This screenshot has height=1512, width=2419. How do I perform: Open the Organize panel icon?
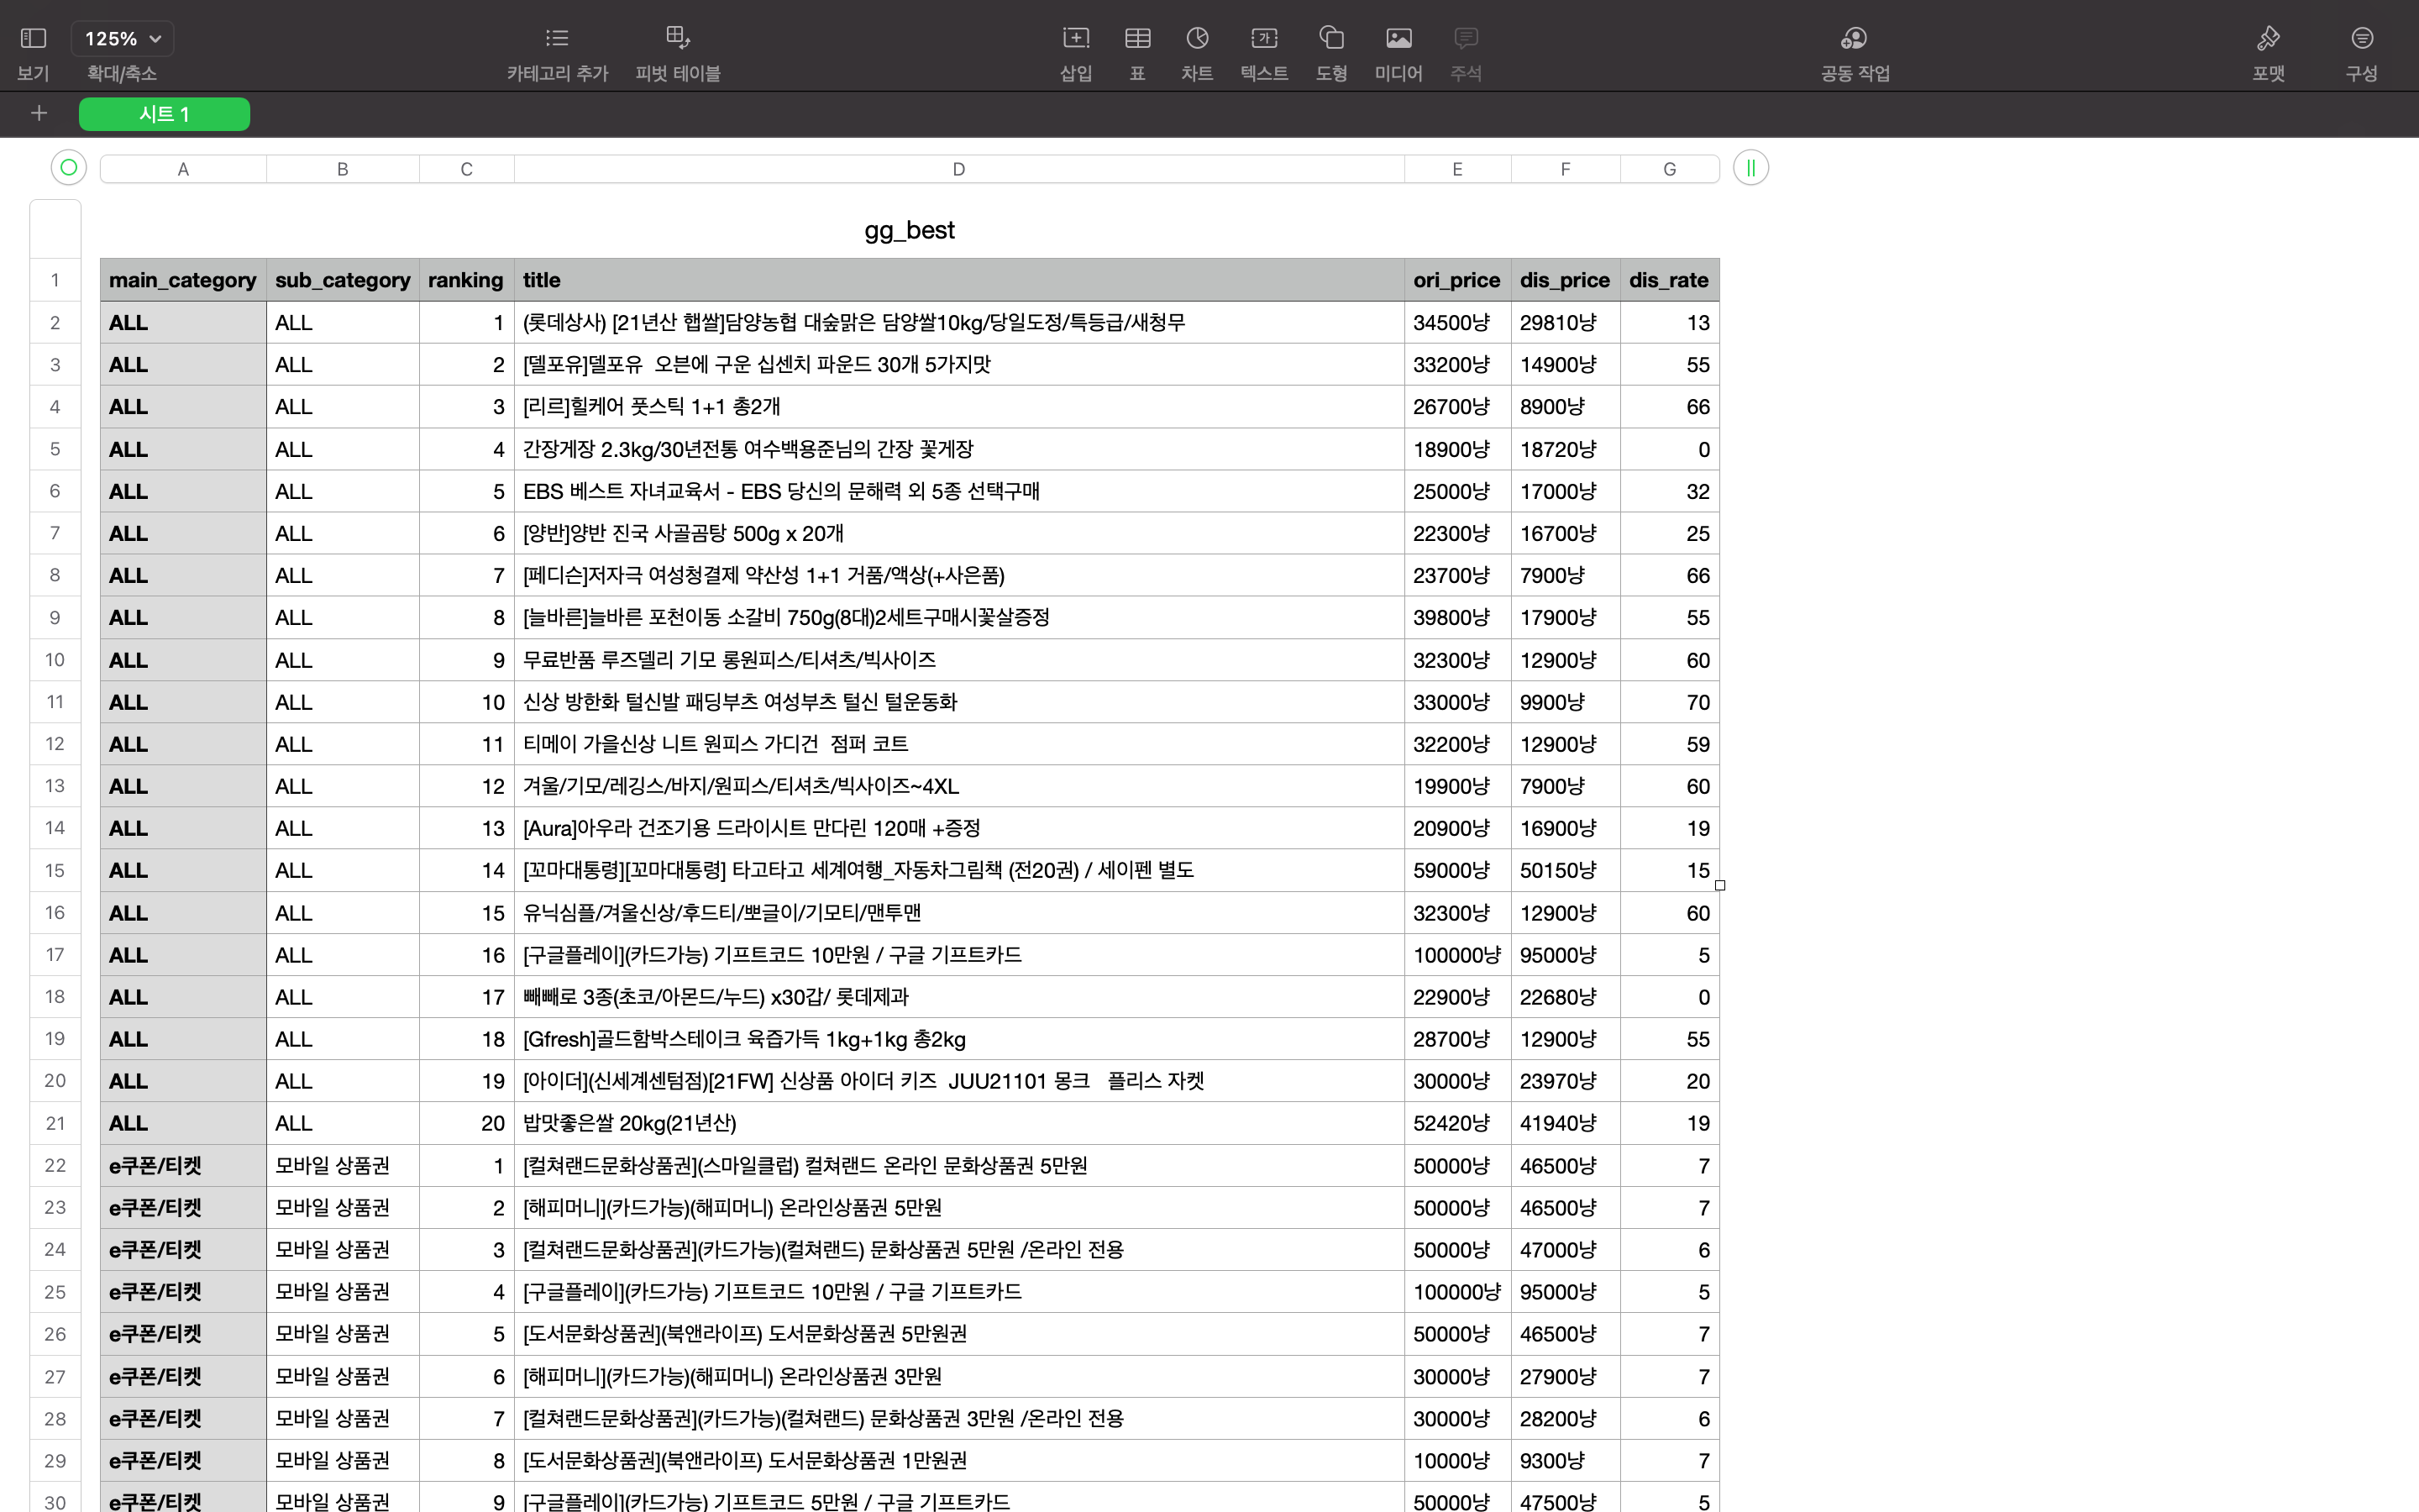click(2362, 38)
